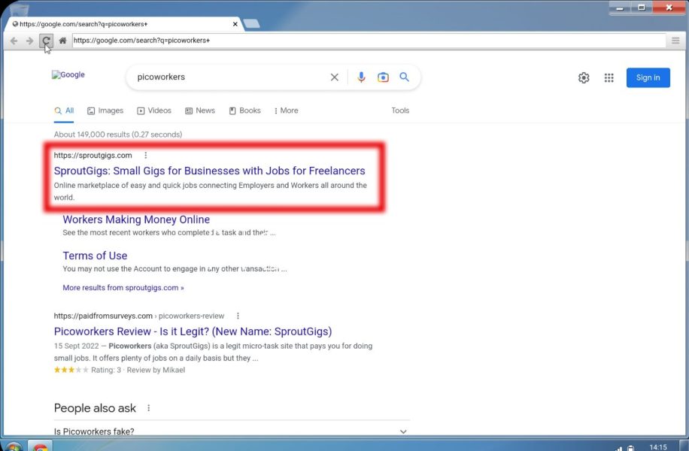Viewport: 689px width, 451px height.
Task: Click the taskbar clock showing 14:15
Action: tap(658, 447)
